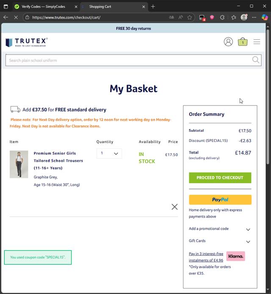Click the -£2.63 discount value
This screenshot has width=271, height=294.
[245, 141]
